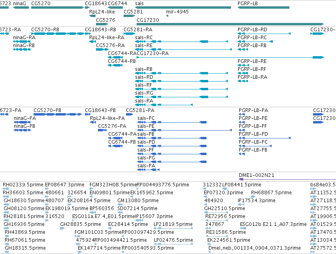336x254 pixels.
Task: Click the PGRP-LB-RD transcript label
Action: tap(252, 29)
